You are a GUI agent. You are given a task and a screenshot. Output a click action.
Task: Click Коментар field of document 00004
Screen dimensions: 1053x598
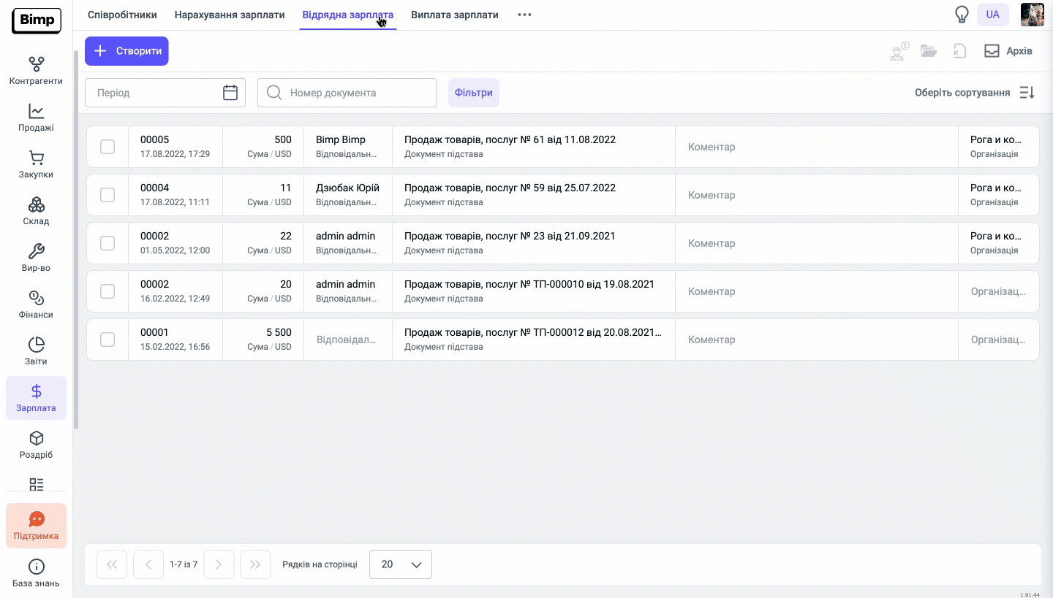coord(817,195)
